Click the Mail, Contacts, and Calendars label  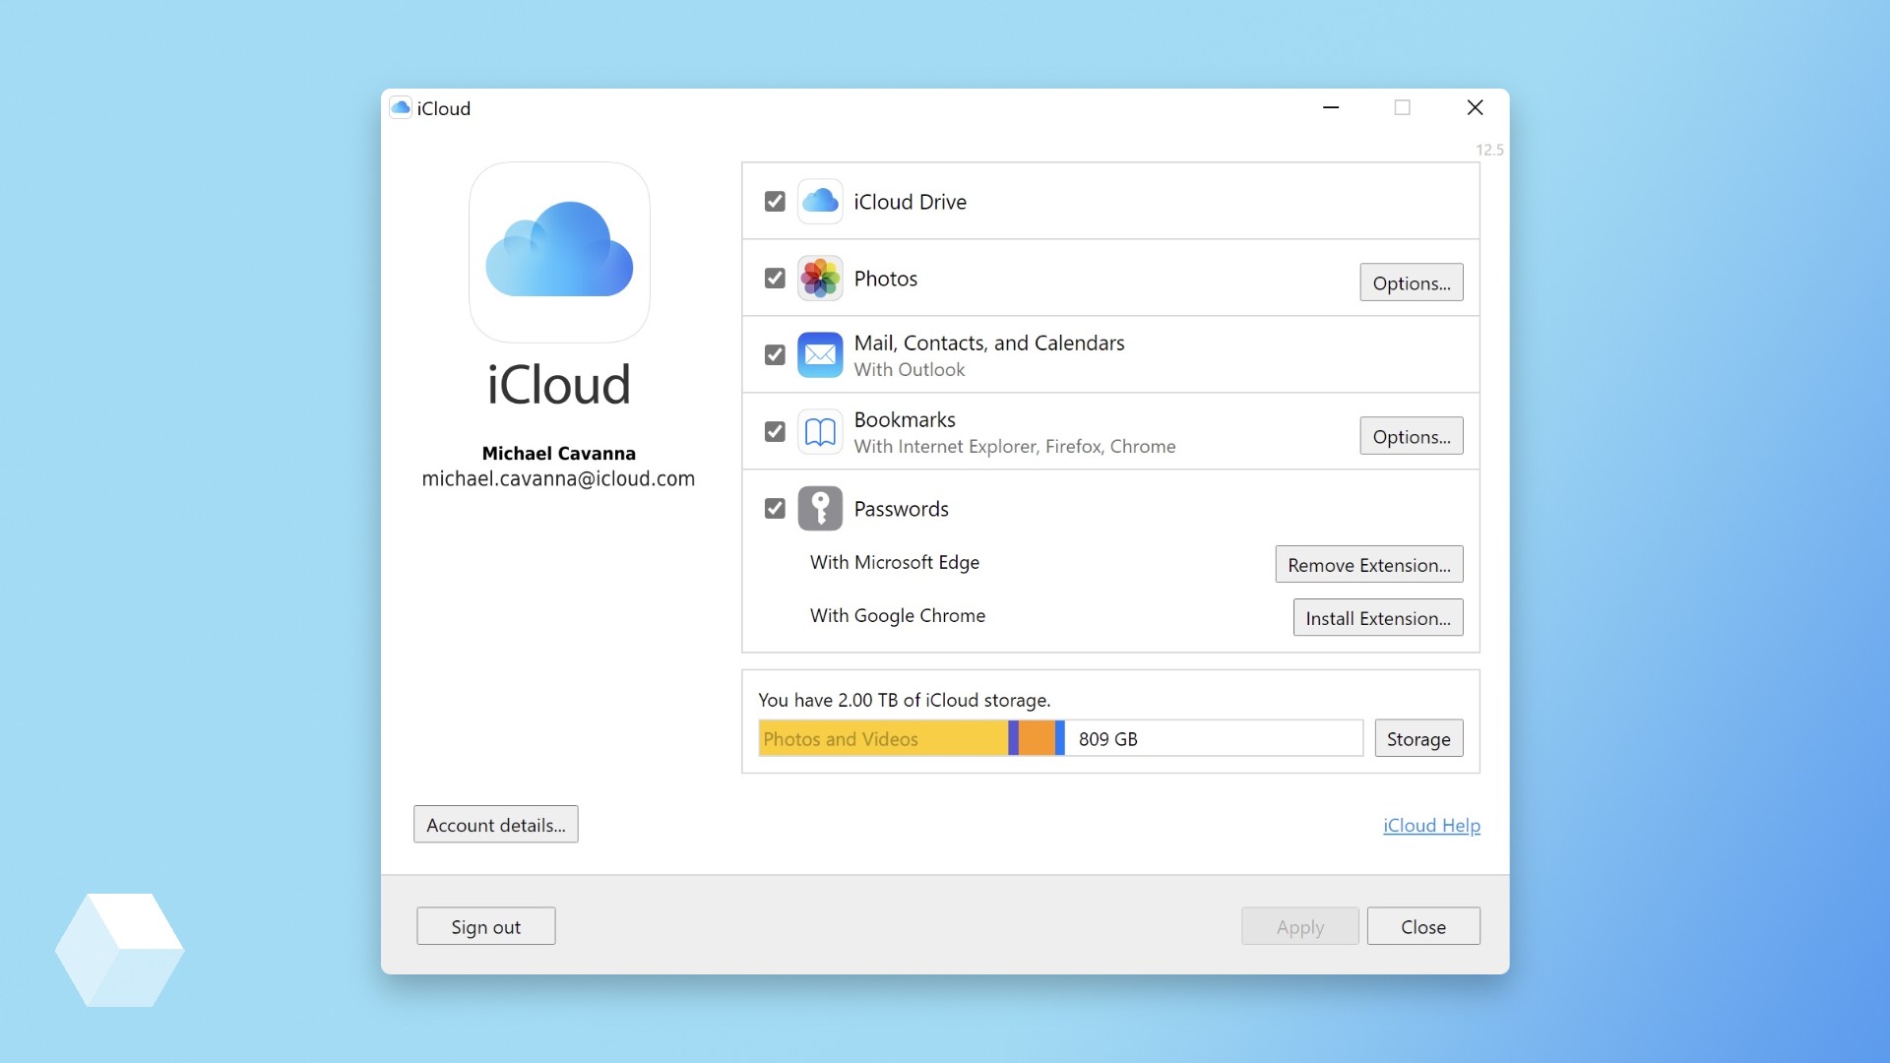click(989, 344)
